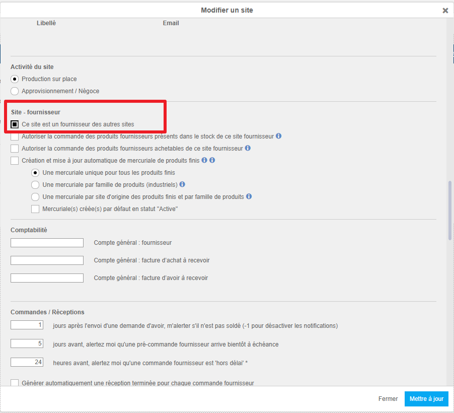454x413 pixels.
Task: Toggle 'Ce site est un fournisseur des autres sites'
Action: pyautogui.click(x=15, y=124)
